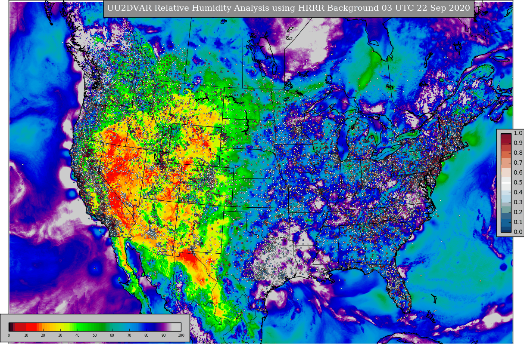Screen dimensions: 524x344
Task: Click the '90' tick label on humidity colorbar
Action: click(164, 335)
